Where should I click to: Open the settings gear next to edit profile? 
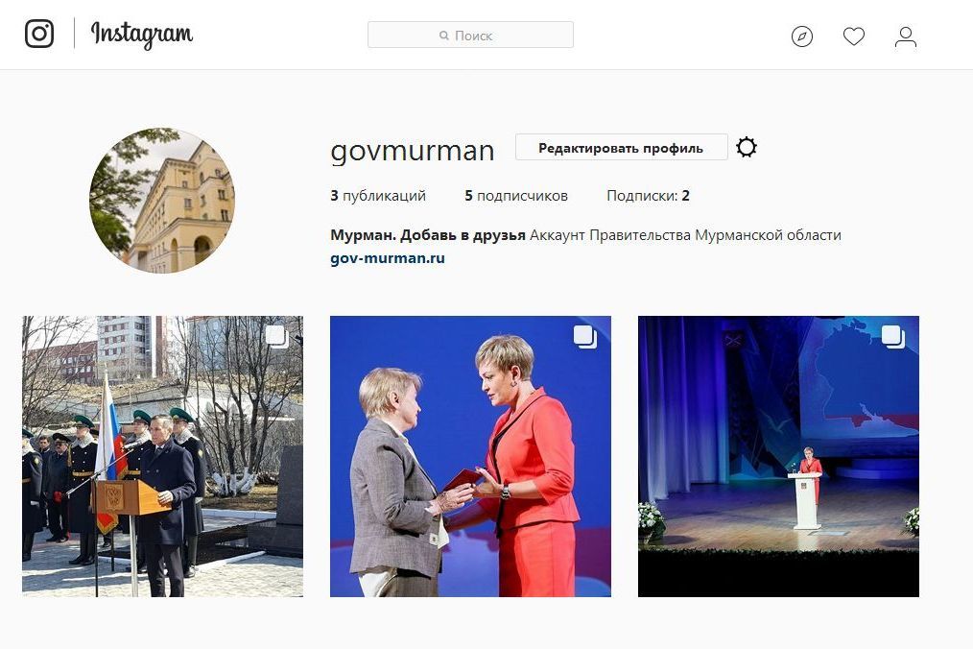746,147
